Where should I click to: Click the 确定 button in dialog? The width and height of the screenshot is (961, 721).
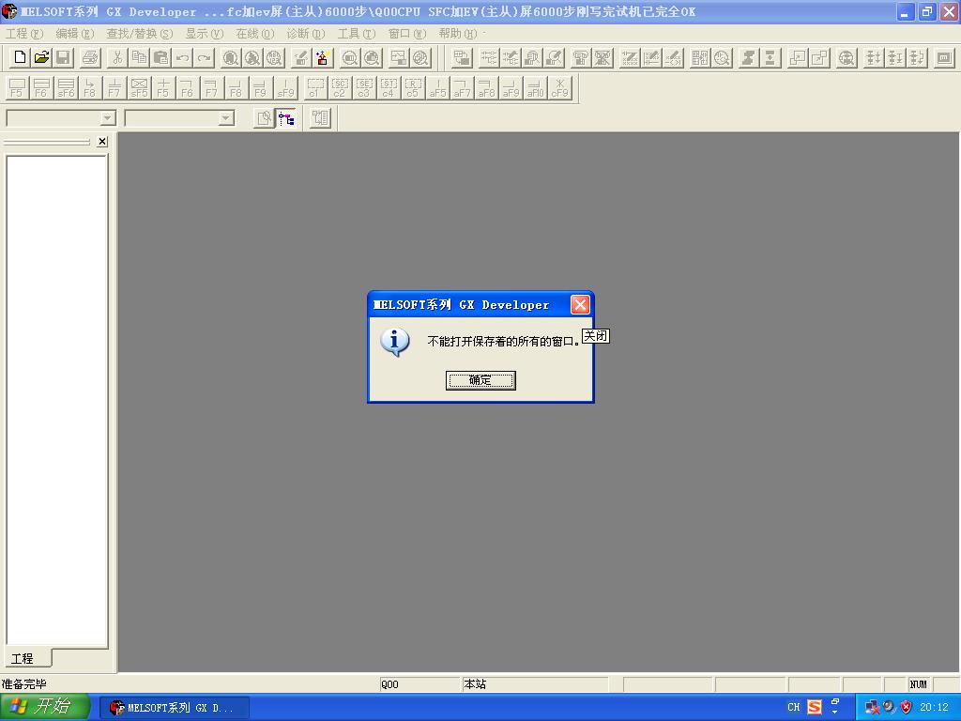480,380
